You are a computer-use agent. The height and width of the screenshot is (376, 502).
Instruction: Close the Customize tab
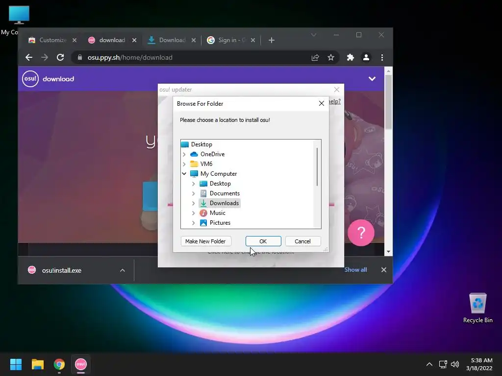pyautogui.click(x=75, y=40)
